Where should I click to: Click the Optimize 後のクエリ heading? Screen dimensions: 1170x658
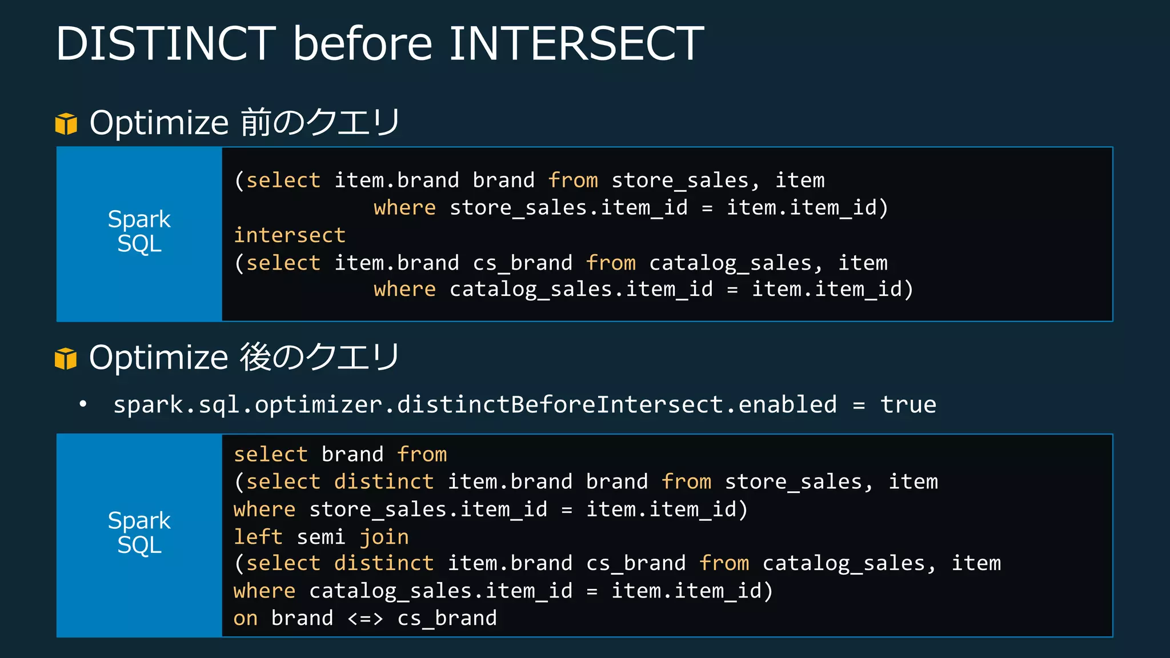(244, 358)
